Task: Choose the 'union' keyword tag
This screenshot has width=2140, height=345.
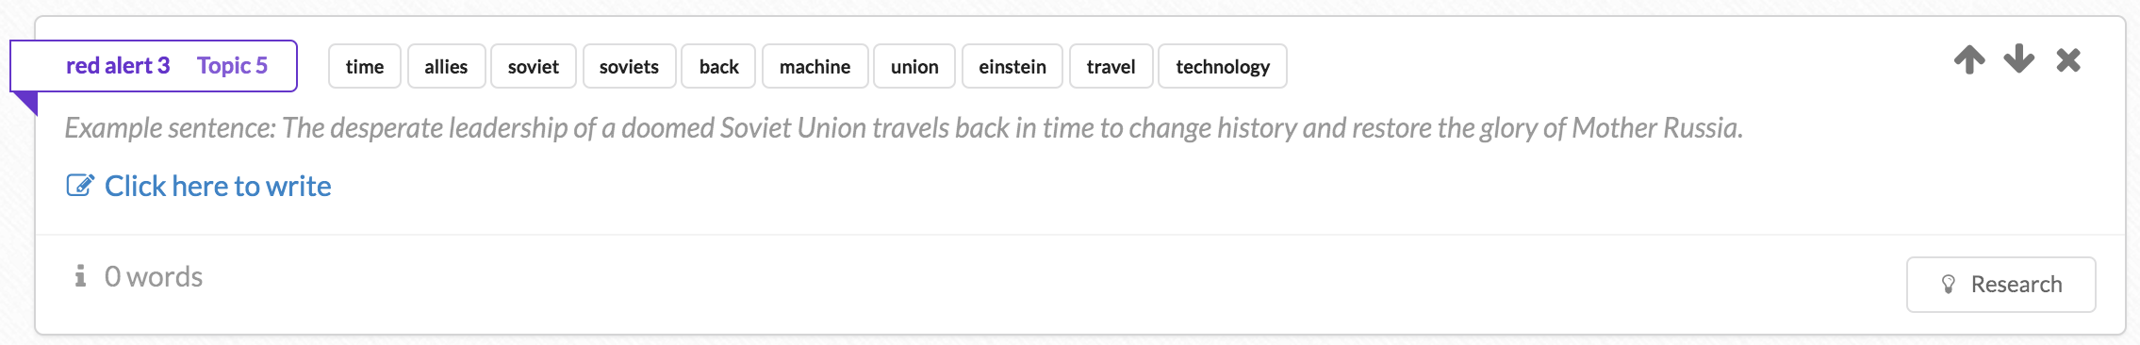Action: (914, 66)
